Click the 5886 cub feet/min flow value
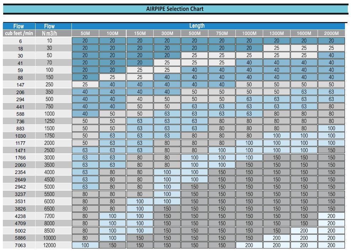This screenshot has height=251, width=351. tap(20, 238)
